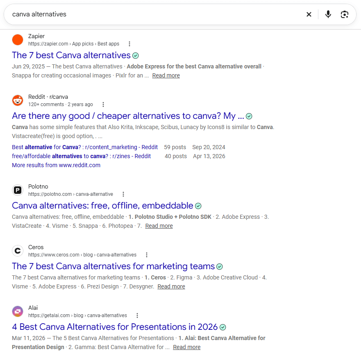Open Are there any good cheaper alternatives link
This screenshot has height=354, width=361.
point(128,116)
